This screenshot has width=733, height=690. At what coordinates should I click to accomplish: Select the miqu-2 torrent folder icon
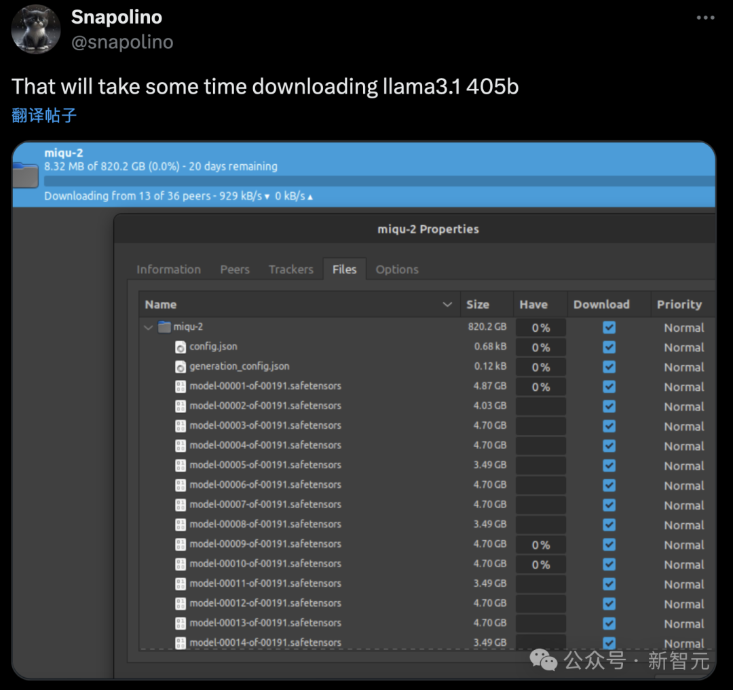coord(25,175)
